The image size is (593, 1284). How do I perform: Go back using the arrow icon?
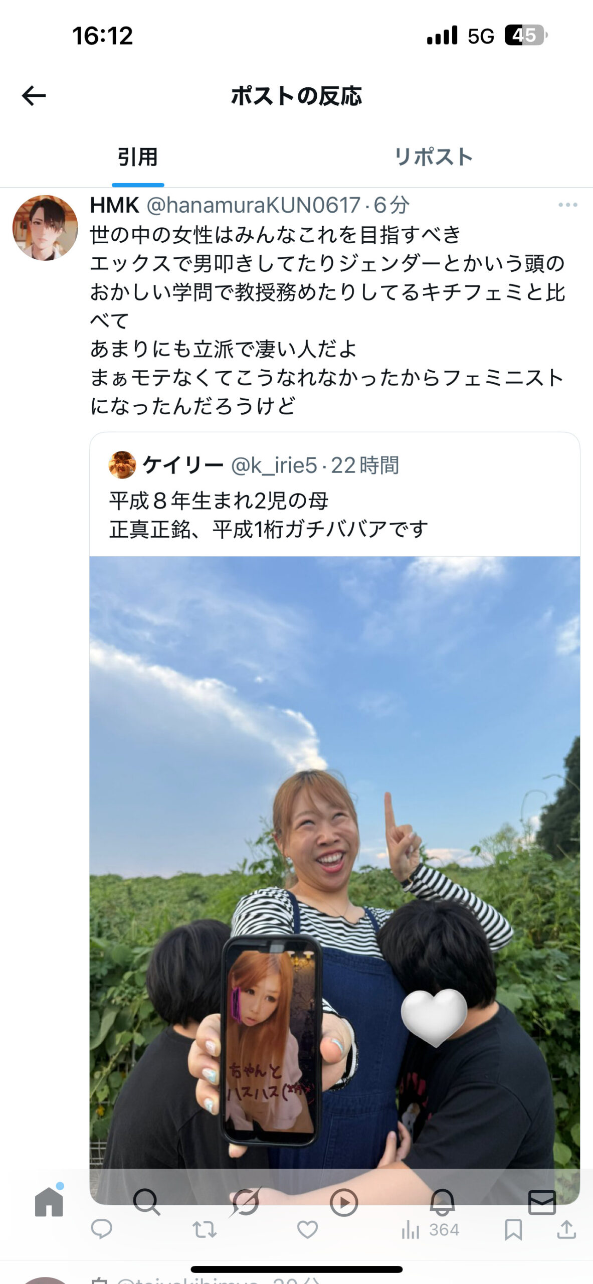tap(34, 95)
